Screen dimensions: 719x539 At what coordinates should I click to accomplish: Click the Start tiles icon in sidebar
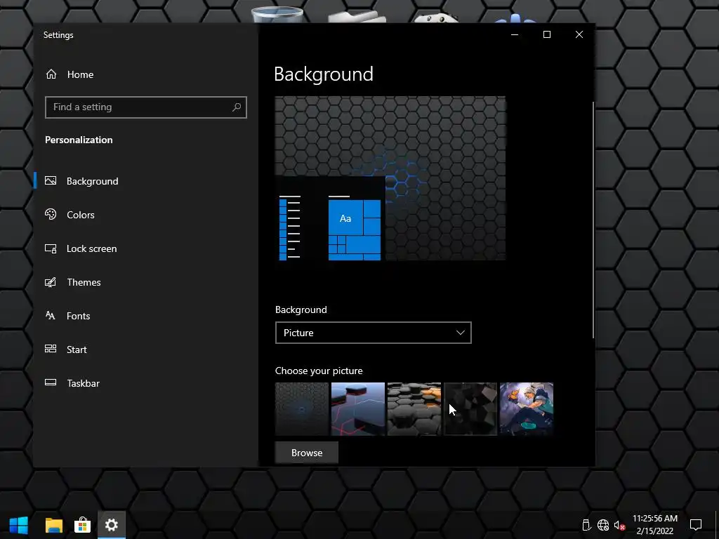[51, 349]
